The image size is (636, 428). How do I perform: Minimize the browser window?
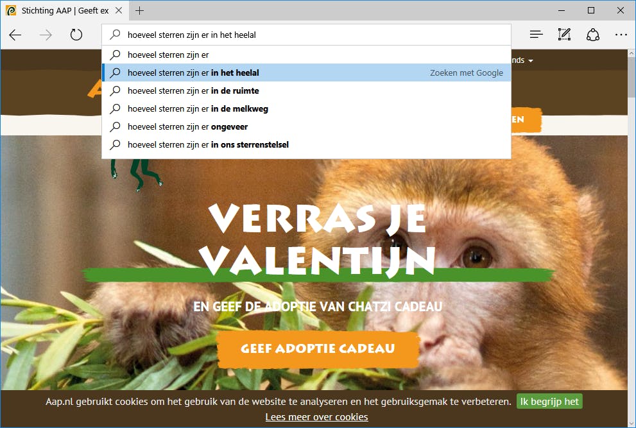(562, 10)
